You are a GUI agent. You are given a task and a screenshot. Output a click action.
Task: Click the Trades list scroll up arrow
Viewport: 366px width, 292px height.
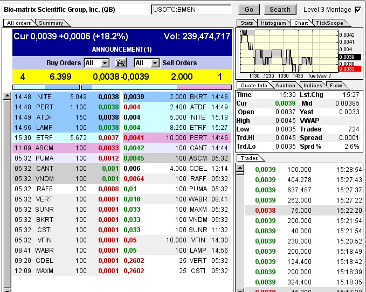pos(240,168)
